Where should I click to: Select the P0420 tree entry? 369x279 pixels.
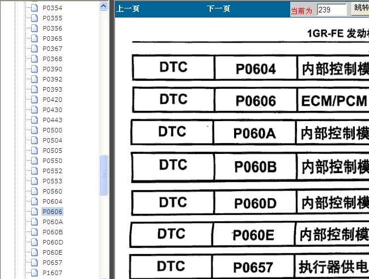click(52, 100)
